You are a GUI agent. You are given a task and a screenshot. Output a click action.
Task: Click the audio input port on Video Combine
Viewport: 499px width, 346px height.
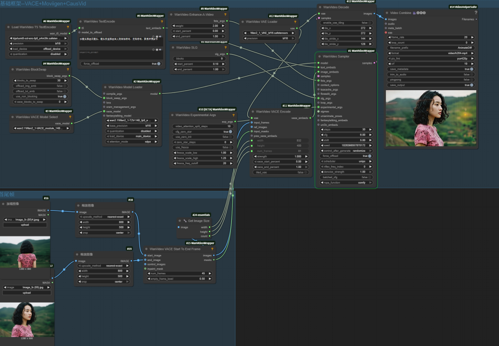click(386, 24)
